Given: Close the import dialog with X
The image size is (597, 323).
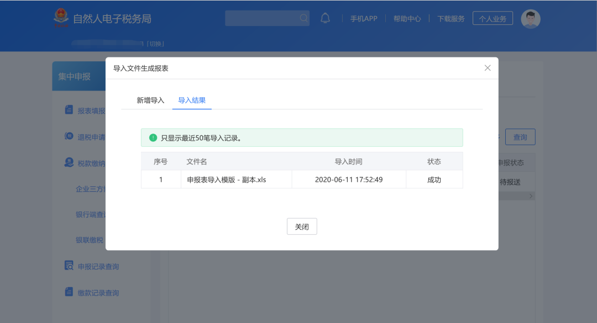Looking at the screenshot, I should (x=488, y=68).
